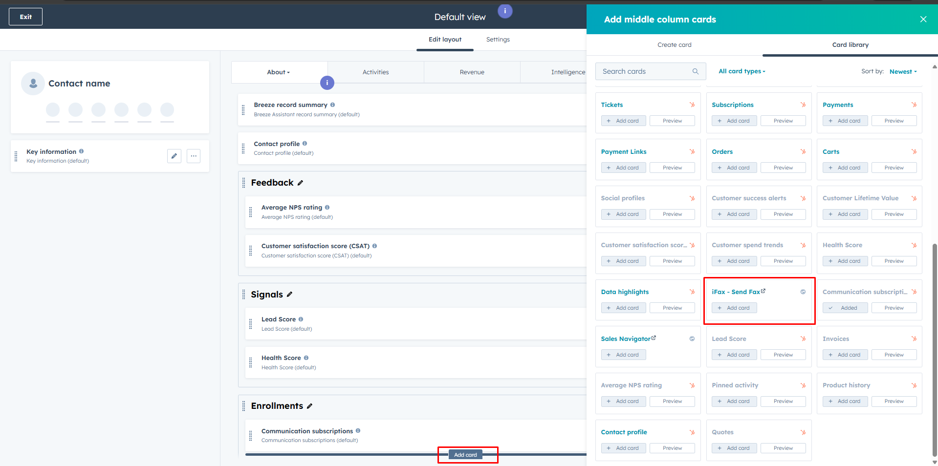
Task: Open the Sort by Newest dropdown
Action: [902, 72]
